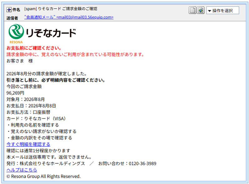The height and width of the screenshot is (184, 249).
Task: Click the label 今回のご請求金額
Action: pos(24,87)
